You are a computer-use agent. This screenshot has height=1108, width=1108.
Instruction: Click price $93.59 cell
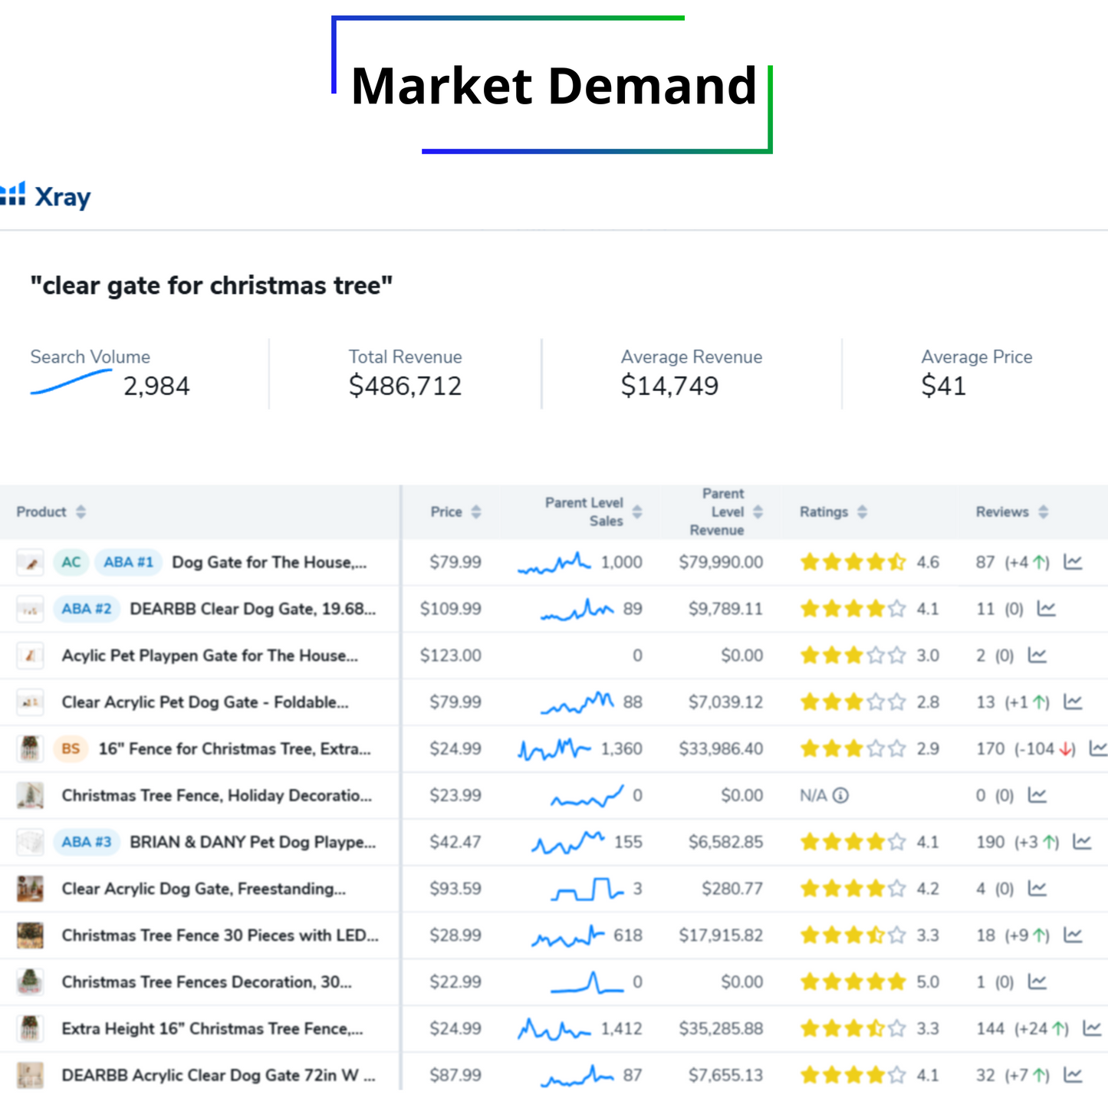coord(455,889)
